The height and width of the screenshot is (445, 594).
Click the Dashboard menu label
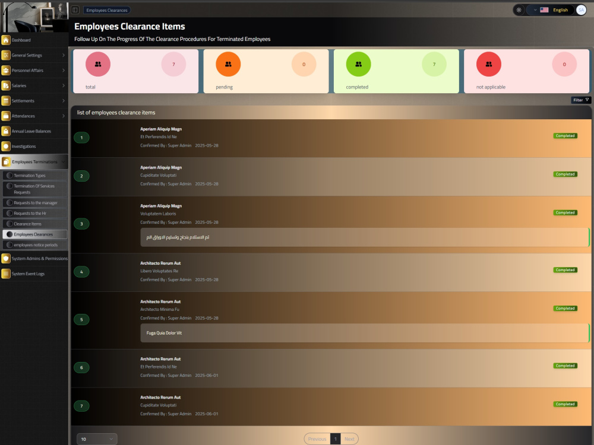21,40
